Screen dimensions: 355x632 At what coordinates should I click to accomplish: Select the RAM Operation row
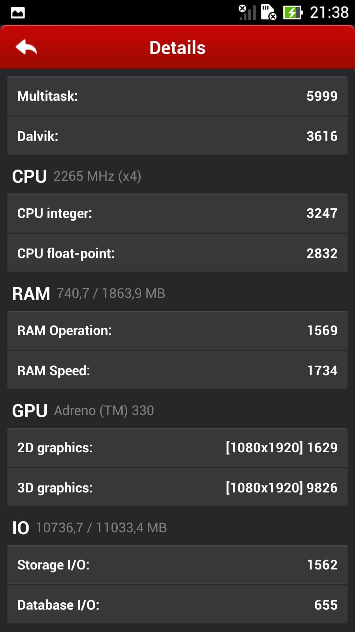pyautogui.click(x=177, y=330)
